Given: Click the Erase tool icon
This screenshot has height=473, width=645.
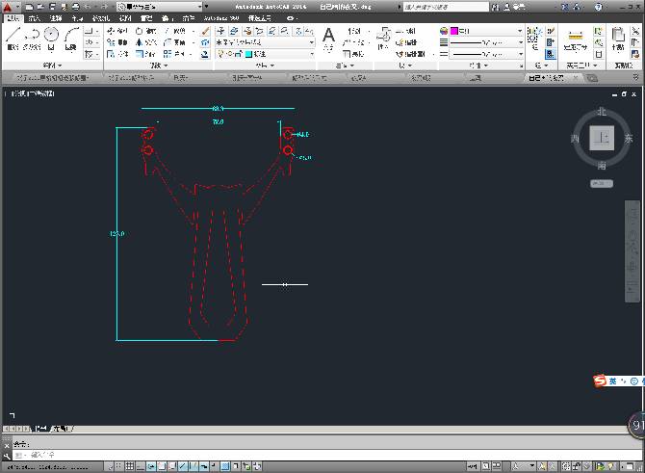Looking at the screenshot, I should click(x=205, y=31).
